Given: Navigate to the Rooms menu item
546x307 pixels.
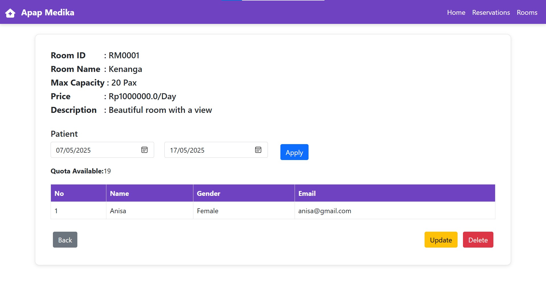Looking at the screenshot, I should click(527, 13).
